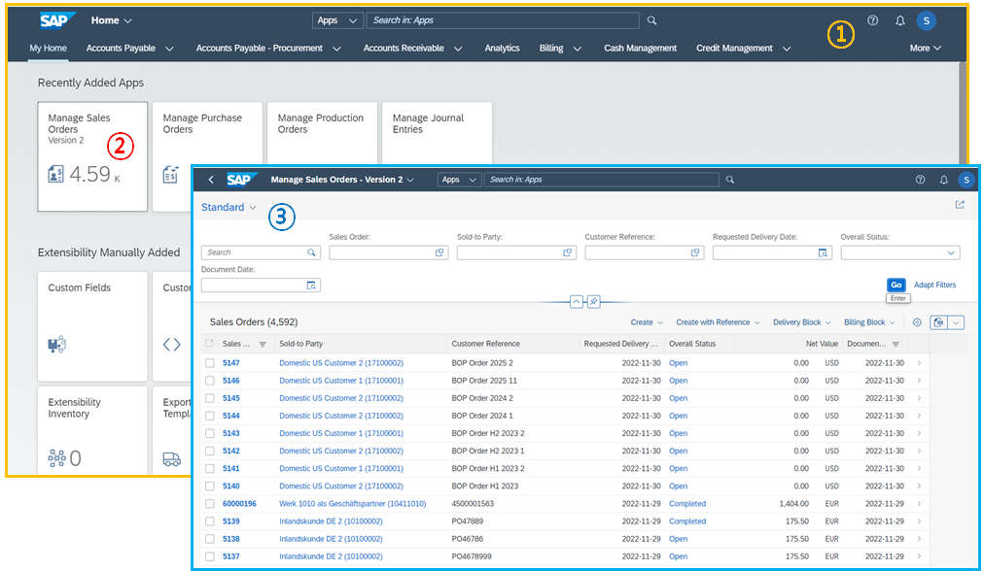This screenshot has width=984, height=571.
Task: Open help icon in Manage Sales Orders header
Action: [x=920, y=180]
